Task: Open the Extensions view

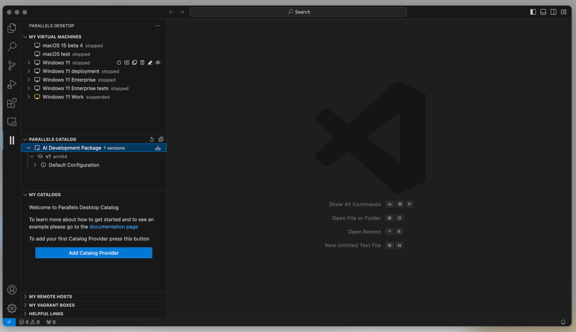Action: [11, 103]
